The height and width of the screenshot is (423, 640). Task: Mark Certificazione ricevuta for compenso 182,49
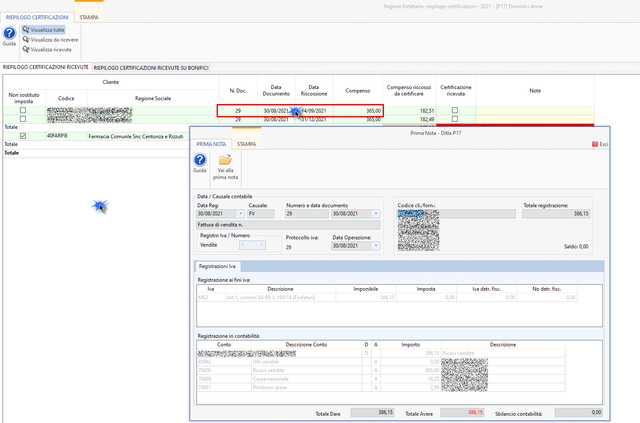[455, 119]
